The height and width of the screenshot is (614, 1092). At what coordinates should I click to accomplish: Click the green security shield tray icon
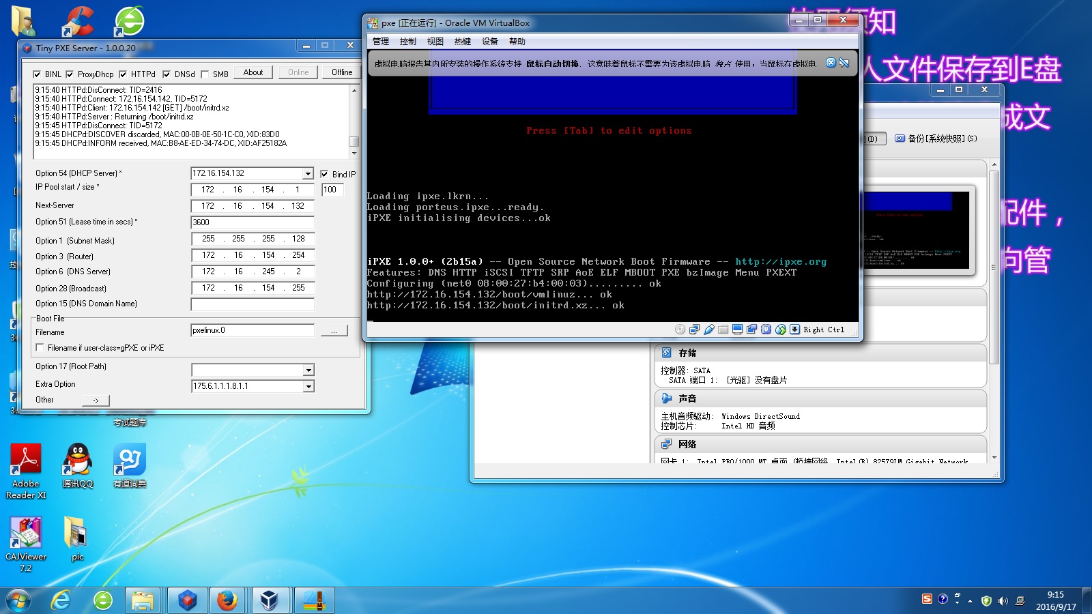point(986,600)
